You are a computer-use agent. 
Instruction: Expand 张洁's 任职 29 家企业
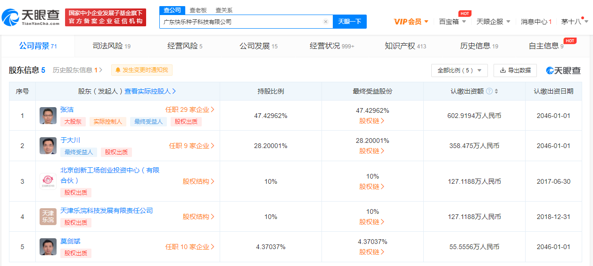coord(190,110)
